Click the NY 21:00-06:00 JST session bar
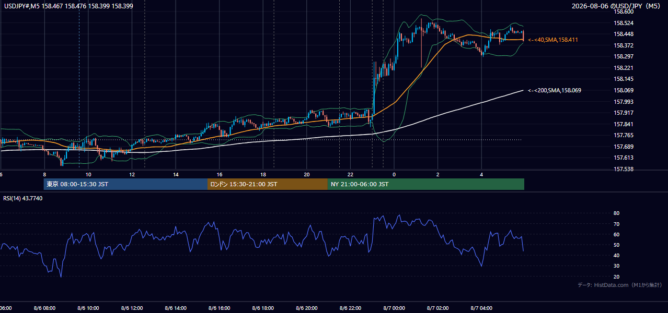 426,184
